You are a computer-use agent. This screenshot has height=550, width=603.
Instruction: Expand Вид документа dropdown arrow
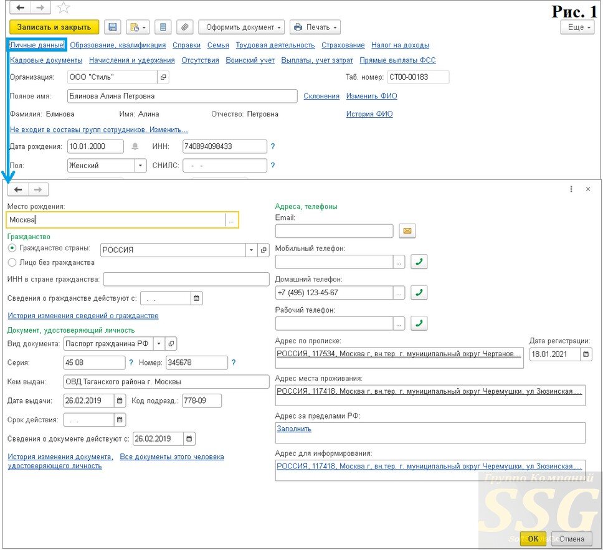click(x=159, y=343)
